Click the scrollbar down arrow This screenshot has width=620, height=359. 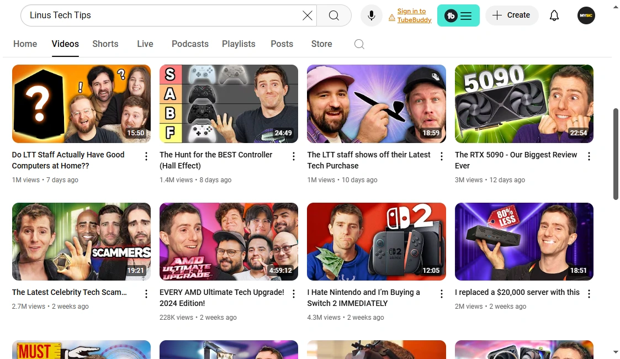(x=616, y=351)
